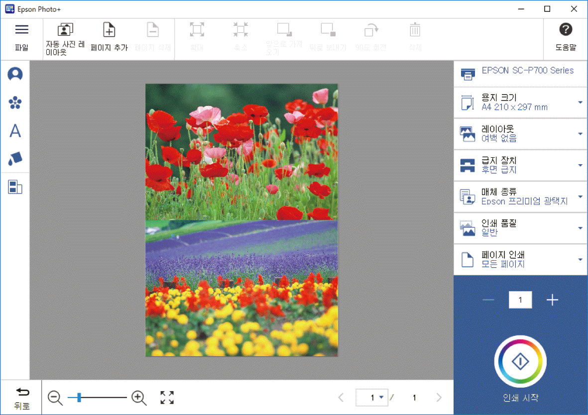The width and height of the screenshot is (588, 415).
Task: Click the 자동 사진 레이아웃 icon
Action: (65, 30)
